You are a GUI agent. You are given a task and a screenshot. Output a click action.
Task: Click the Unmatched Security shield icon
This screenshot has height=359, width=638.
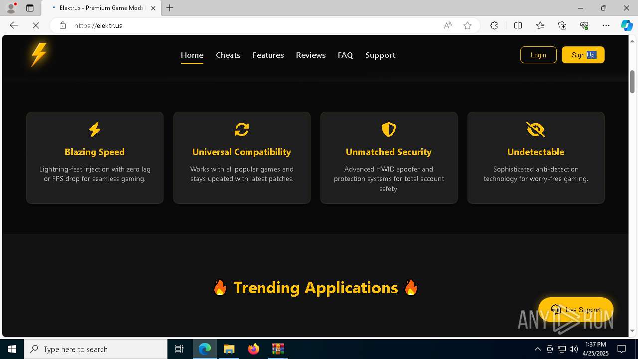[x=389, y=130]
